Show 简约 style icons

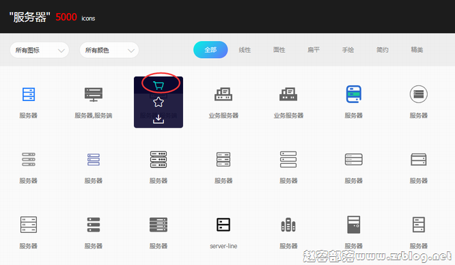(x=383, y=50)
